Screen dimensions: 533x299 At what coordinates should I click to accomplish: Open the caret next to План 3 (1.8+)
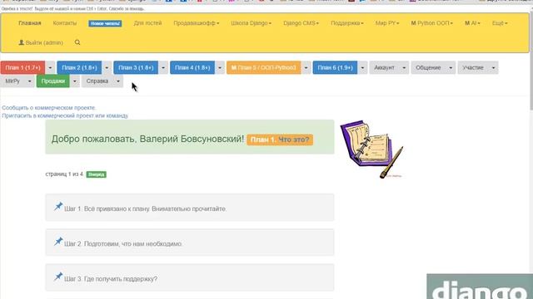163,67
